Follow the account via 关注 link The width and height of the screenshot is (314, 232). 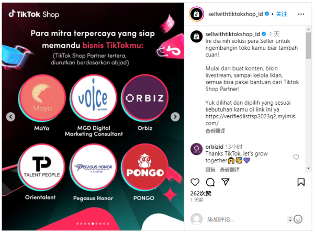pyautogui.click(x=282, y=14)
